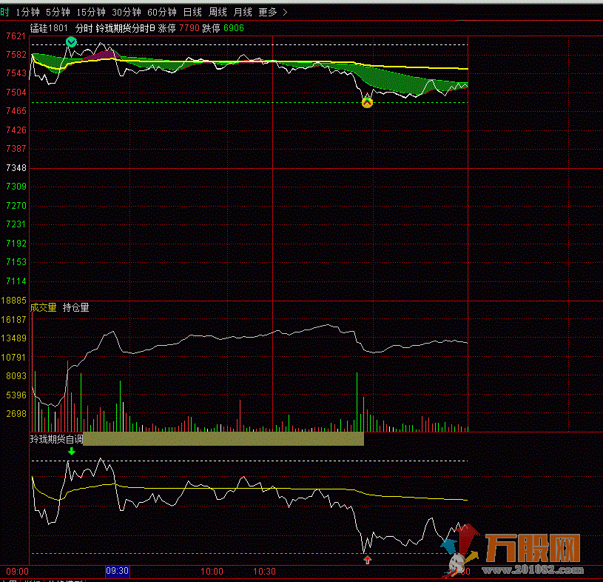Viewport: 603px width, 582px height.
Task: Click the green checkmark sell signal icon
Action: [x=71, y=42]
